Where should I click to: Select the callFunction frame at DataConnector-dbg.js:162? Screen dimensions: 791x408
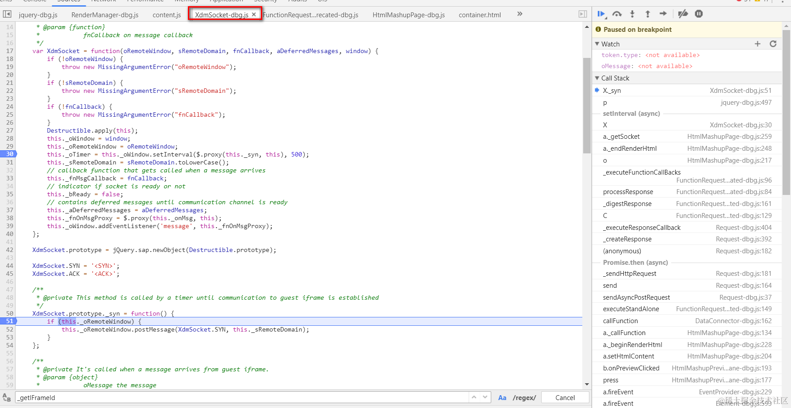[x=687, y=321]
